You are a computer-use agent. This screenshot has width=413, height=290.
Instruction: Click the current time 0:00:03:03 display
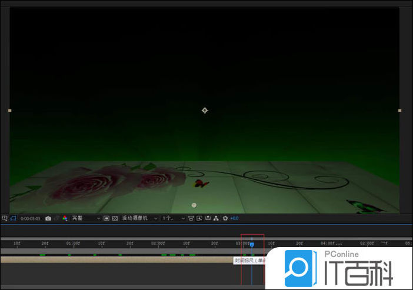[30, 219]
